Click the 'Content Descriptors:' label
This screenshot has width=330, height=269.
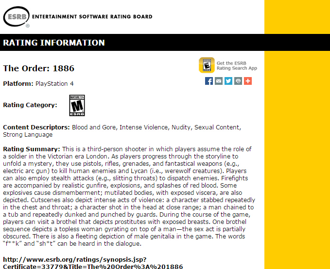pos(36,127)
